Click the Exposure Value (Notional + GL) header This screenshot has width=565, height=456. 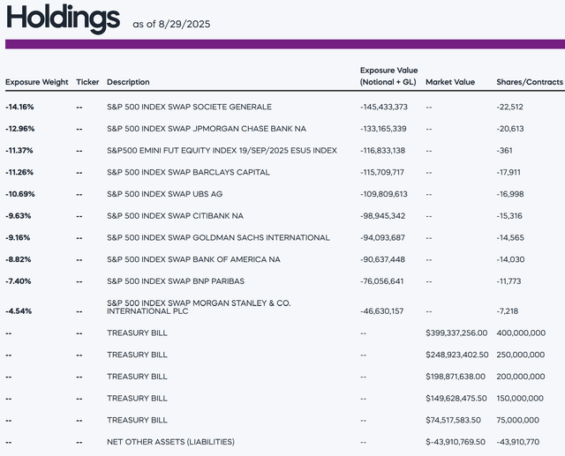388,76
